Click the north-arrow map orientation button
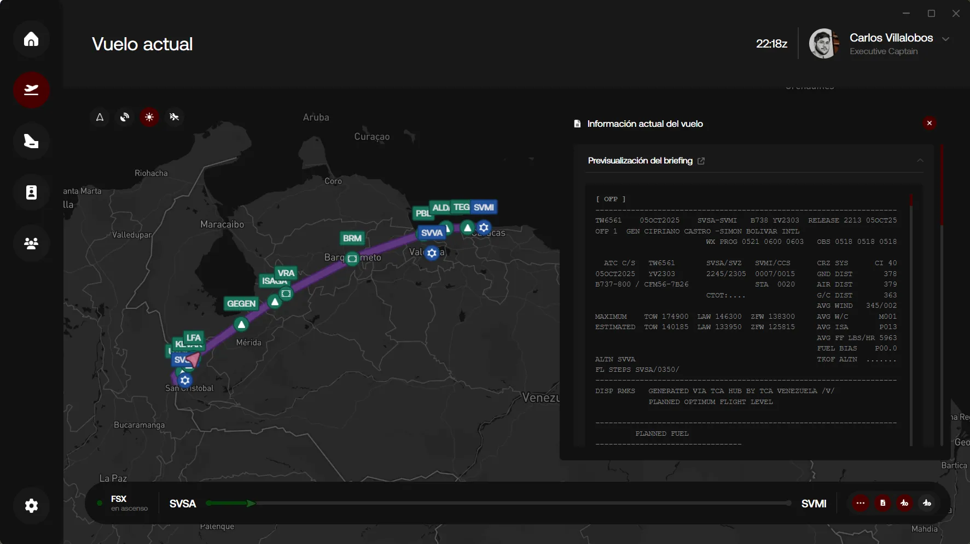This screenshot has height=544, width=970. pyautogui.click(x=100, y=117)
